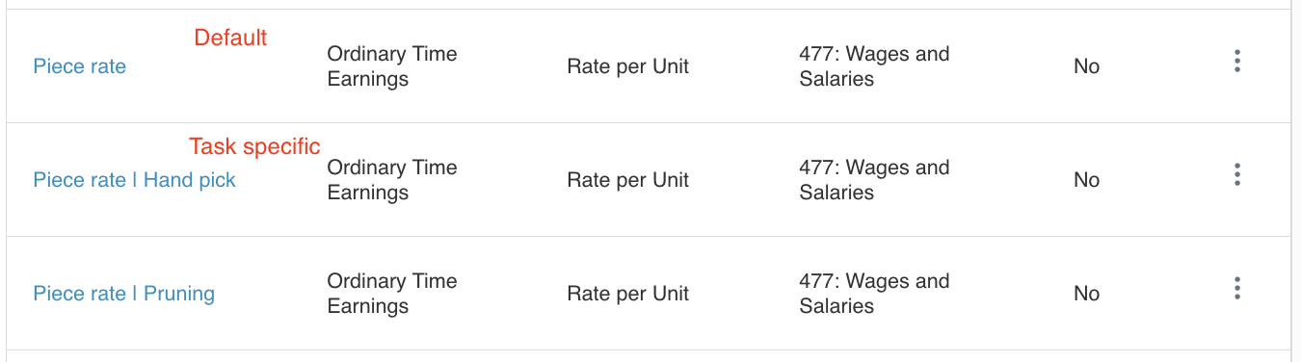
Task: Select Ordinary Time Earnings in Piece rate row
Action: tap(392, 66)
